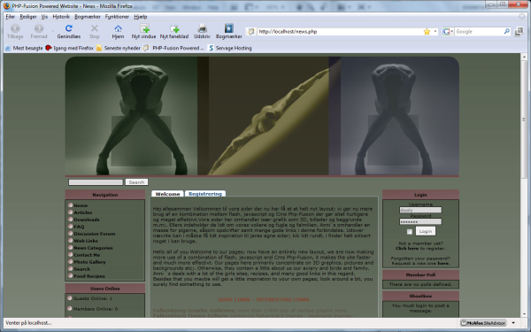Open the Hjælp menu
Screen dimensions: 531x332
click(x=140, y=17)
